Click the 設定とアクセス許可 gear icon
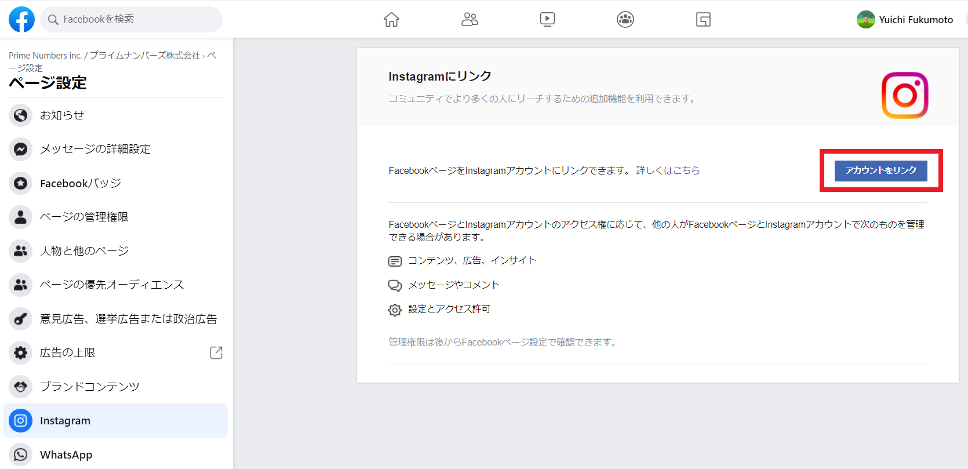The width and height of the screenshot is (968, 469). tap(395, 310)
